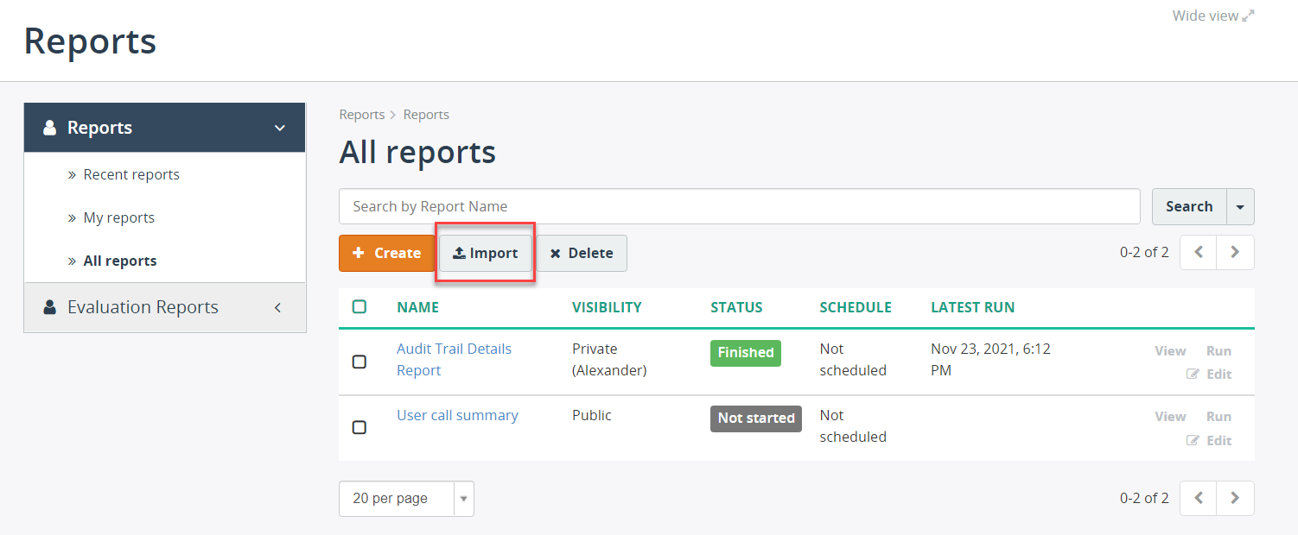
Task: Click the pencil Edit icon for User call summary
Action: point(1193,440)
